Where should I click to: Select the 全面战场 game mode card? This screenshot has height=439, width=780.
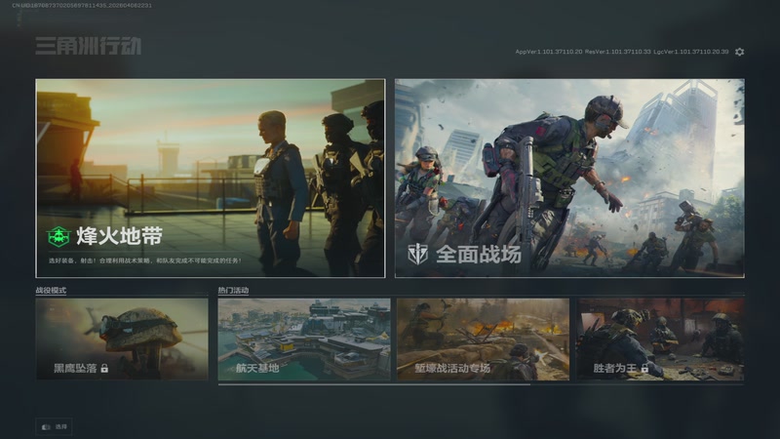click(x=569, y=179)
